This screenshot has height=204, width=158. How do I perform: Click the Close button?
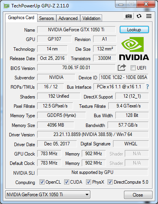pos(138,195)
